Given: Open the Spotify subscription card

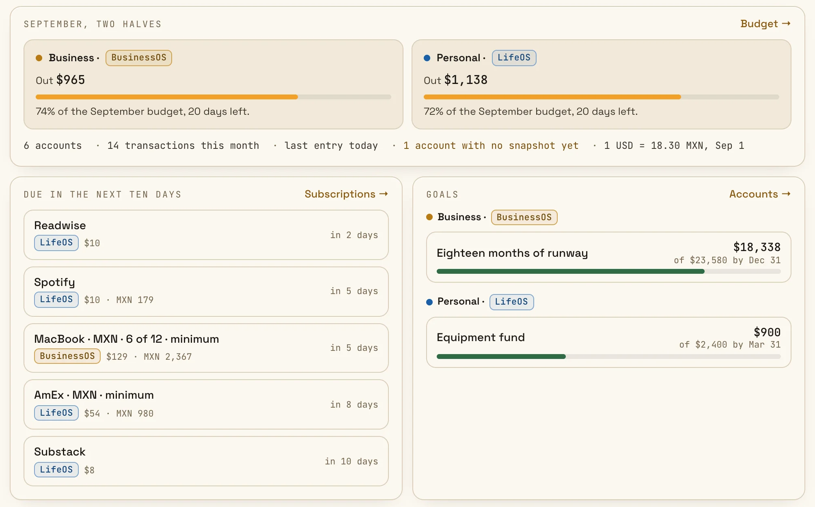Looking at the screenshot, I should 206,292.
